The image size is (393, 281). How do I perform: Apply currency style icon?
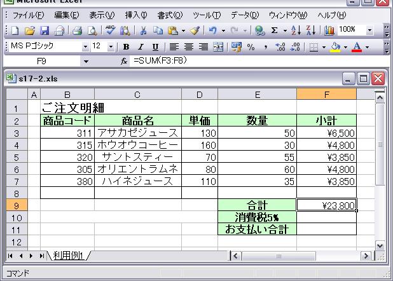(237, 47)
